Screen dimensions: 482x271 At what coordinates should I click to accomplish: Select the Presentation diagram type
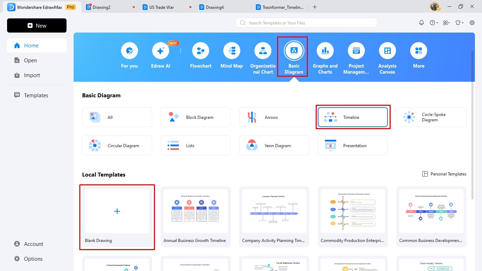click(353, 145)
